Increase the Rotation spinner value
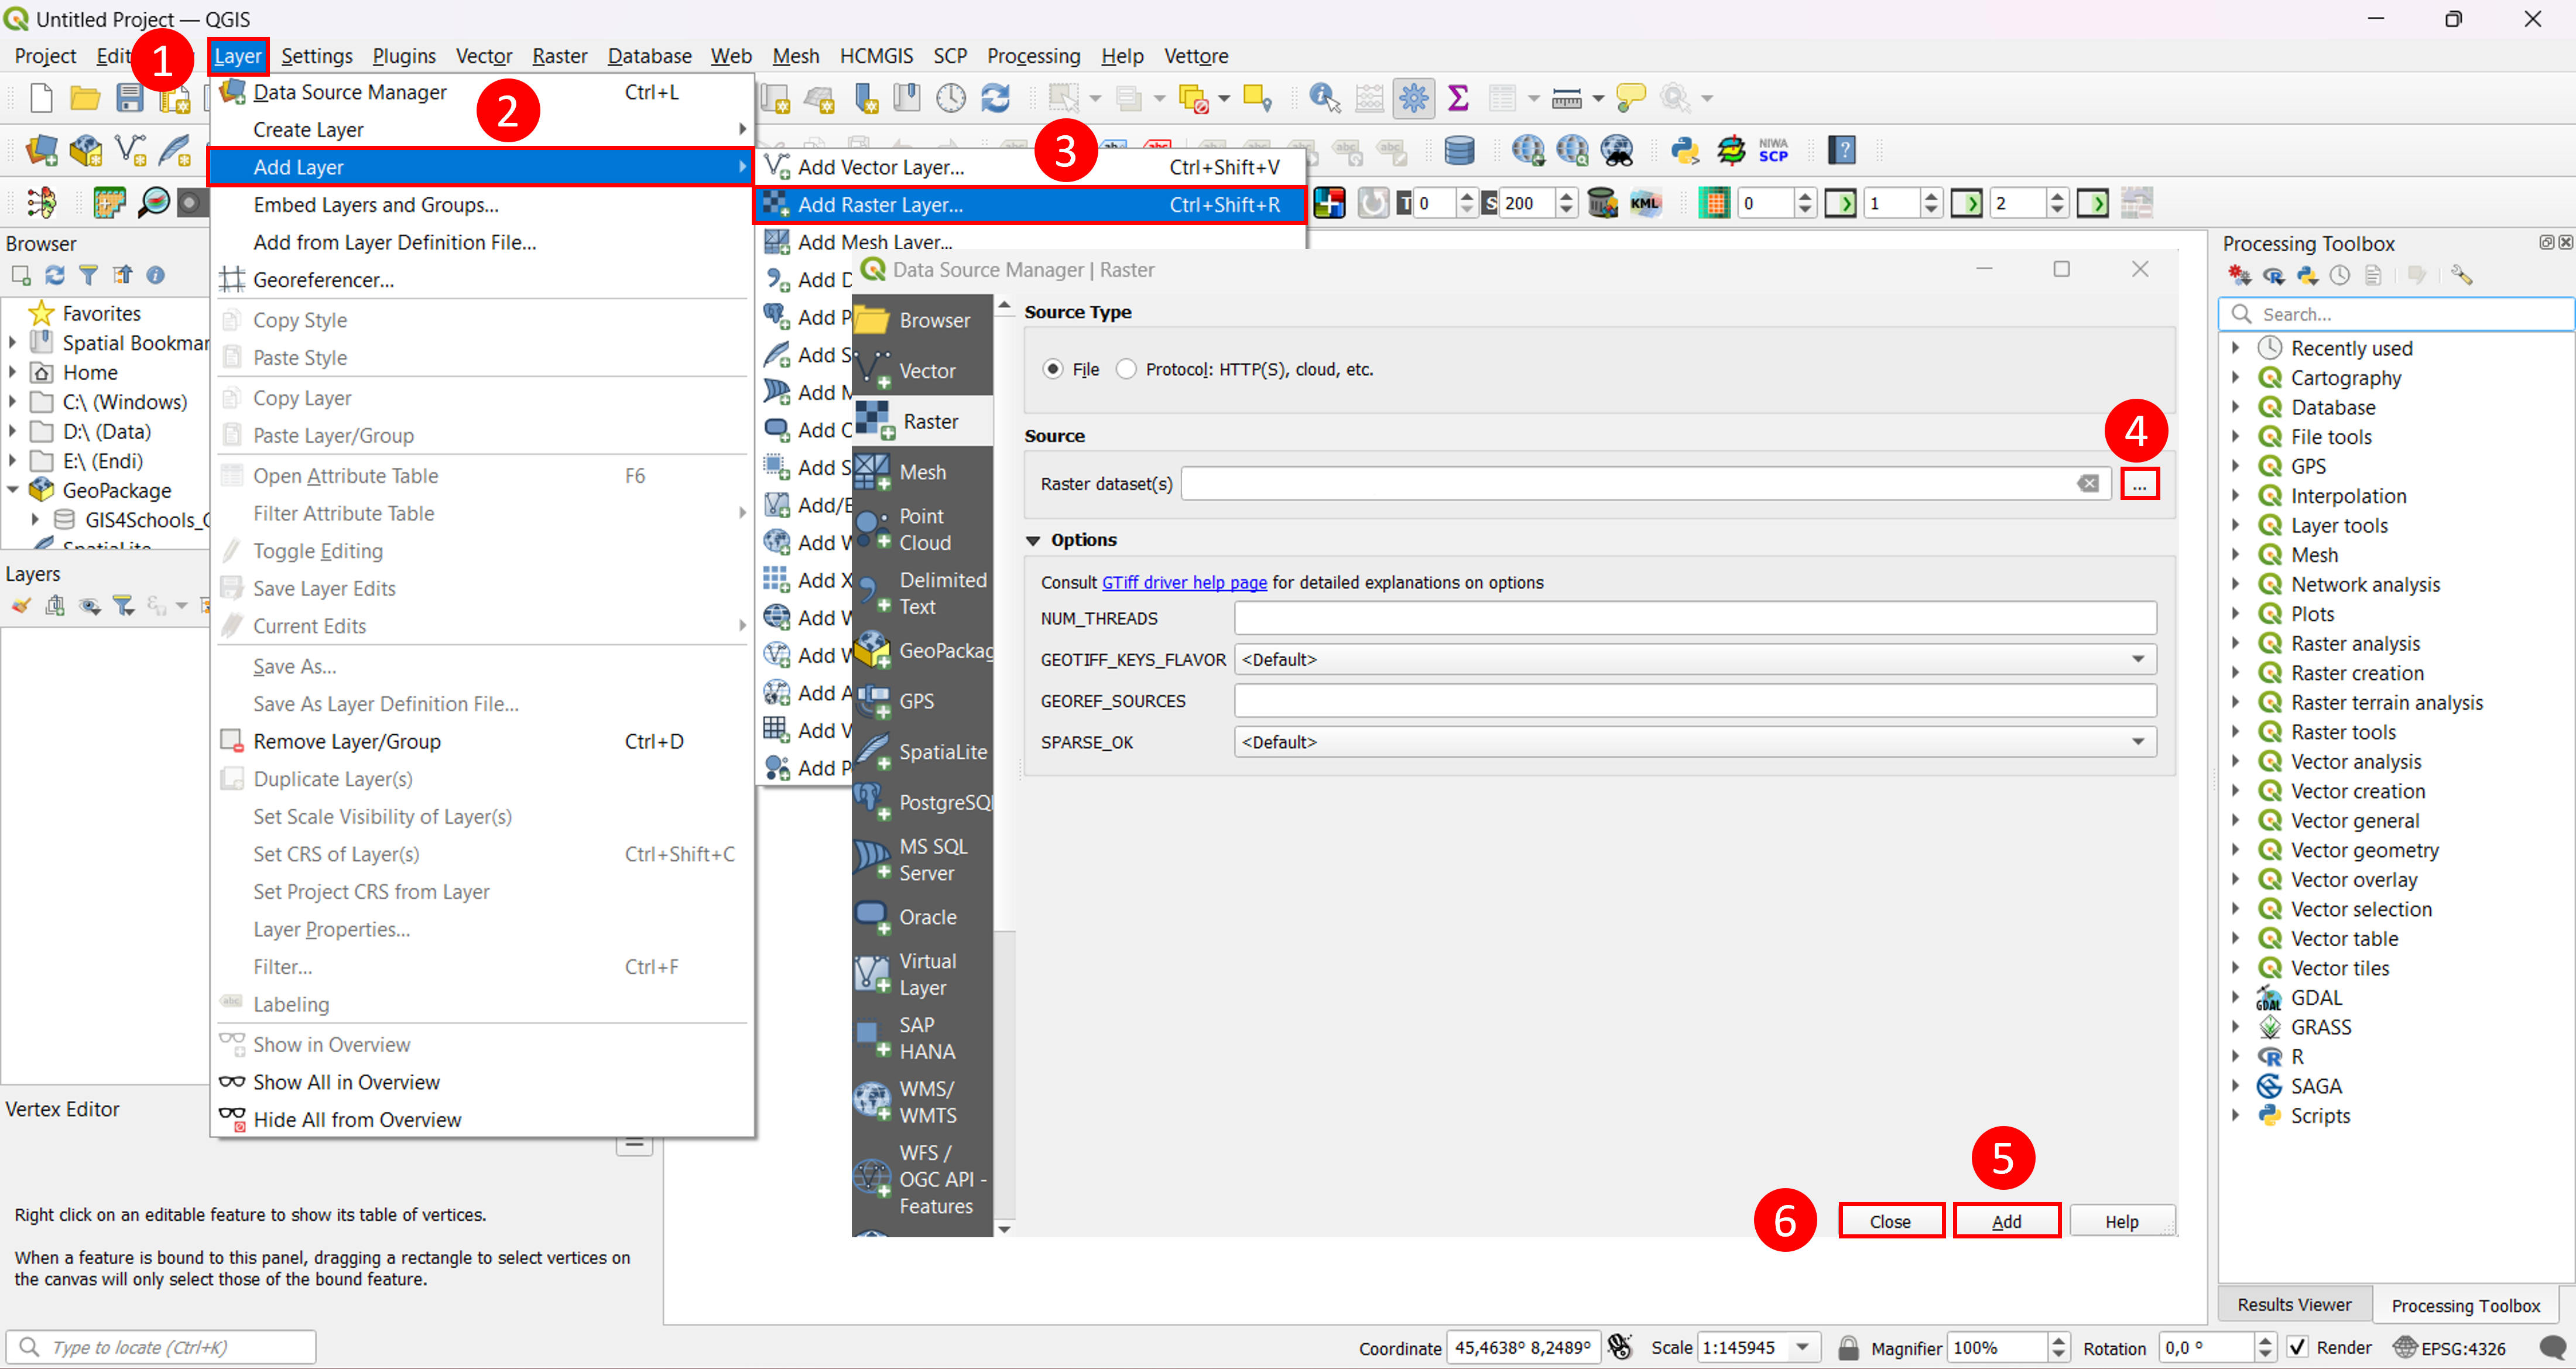The height and width of the screenshot is (1369, 2576). coord(2266,1340)
